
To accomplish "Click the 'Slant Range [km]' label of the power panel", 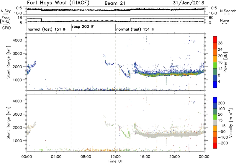I will pos(8,62).
